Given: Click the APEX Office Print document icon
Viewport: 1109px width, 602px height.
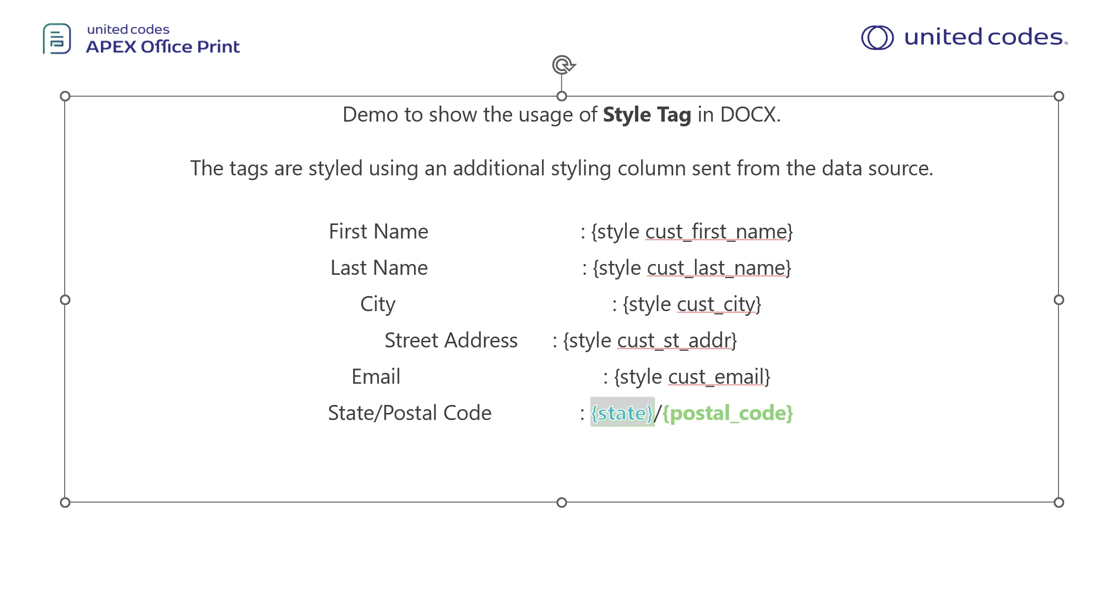Looking at the screenshot, I should 57,39.
